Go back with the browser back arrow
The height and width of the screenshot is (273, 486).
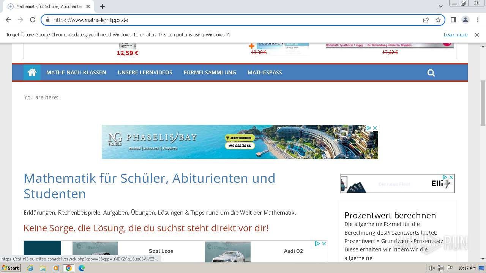pyautogui.click(x=8, y=20)
